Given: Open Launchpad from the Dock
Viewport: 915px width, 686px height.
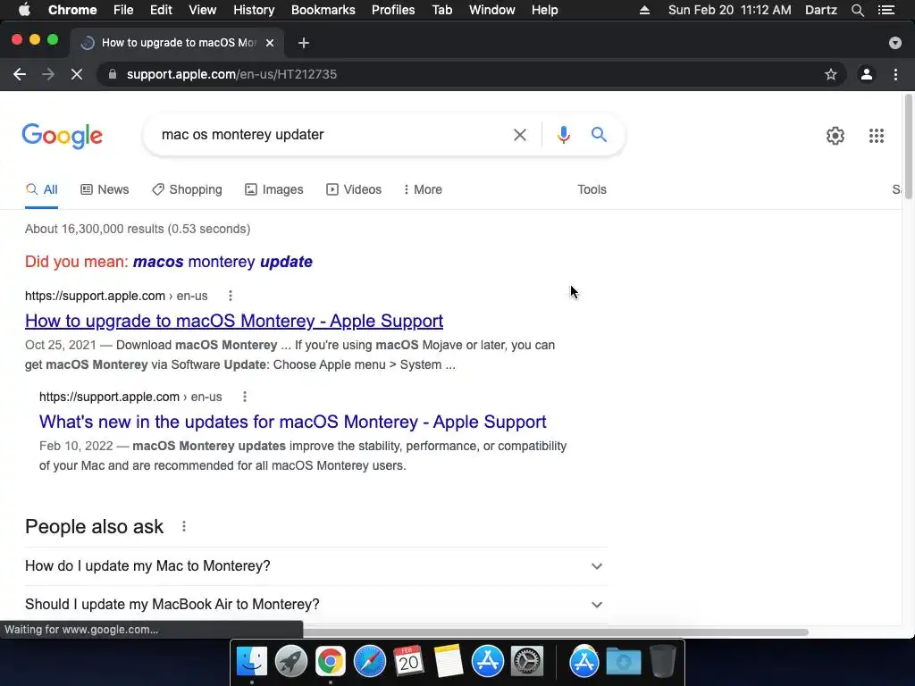Looking at the screenshot, I should 290,662.
